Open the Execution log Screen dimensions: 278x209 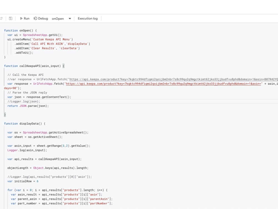pos(88,18)
